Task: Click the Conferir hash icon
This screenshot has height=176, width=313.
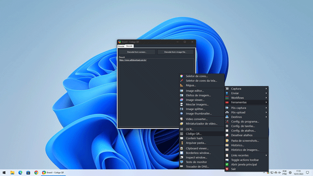Action: click(182, 138)
